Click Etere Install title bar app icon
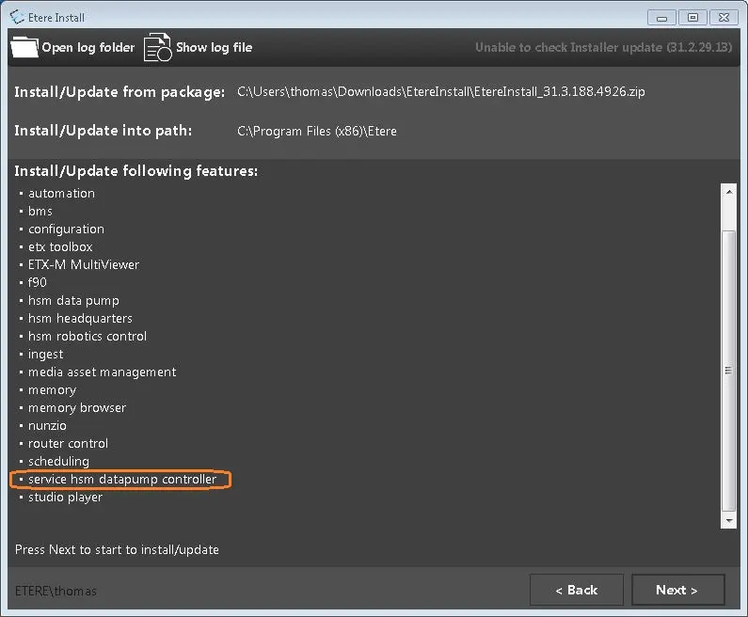748x617 pixels. pyautogui.click(x=16, y=16)
